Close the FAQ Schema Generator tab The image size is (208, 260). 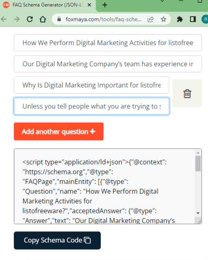tap(89, 5)
